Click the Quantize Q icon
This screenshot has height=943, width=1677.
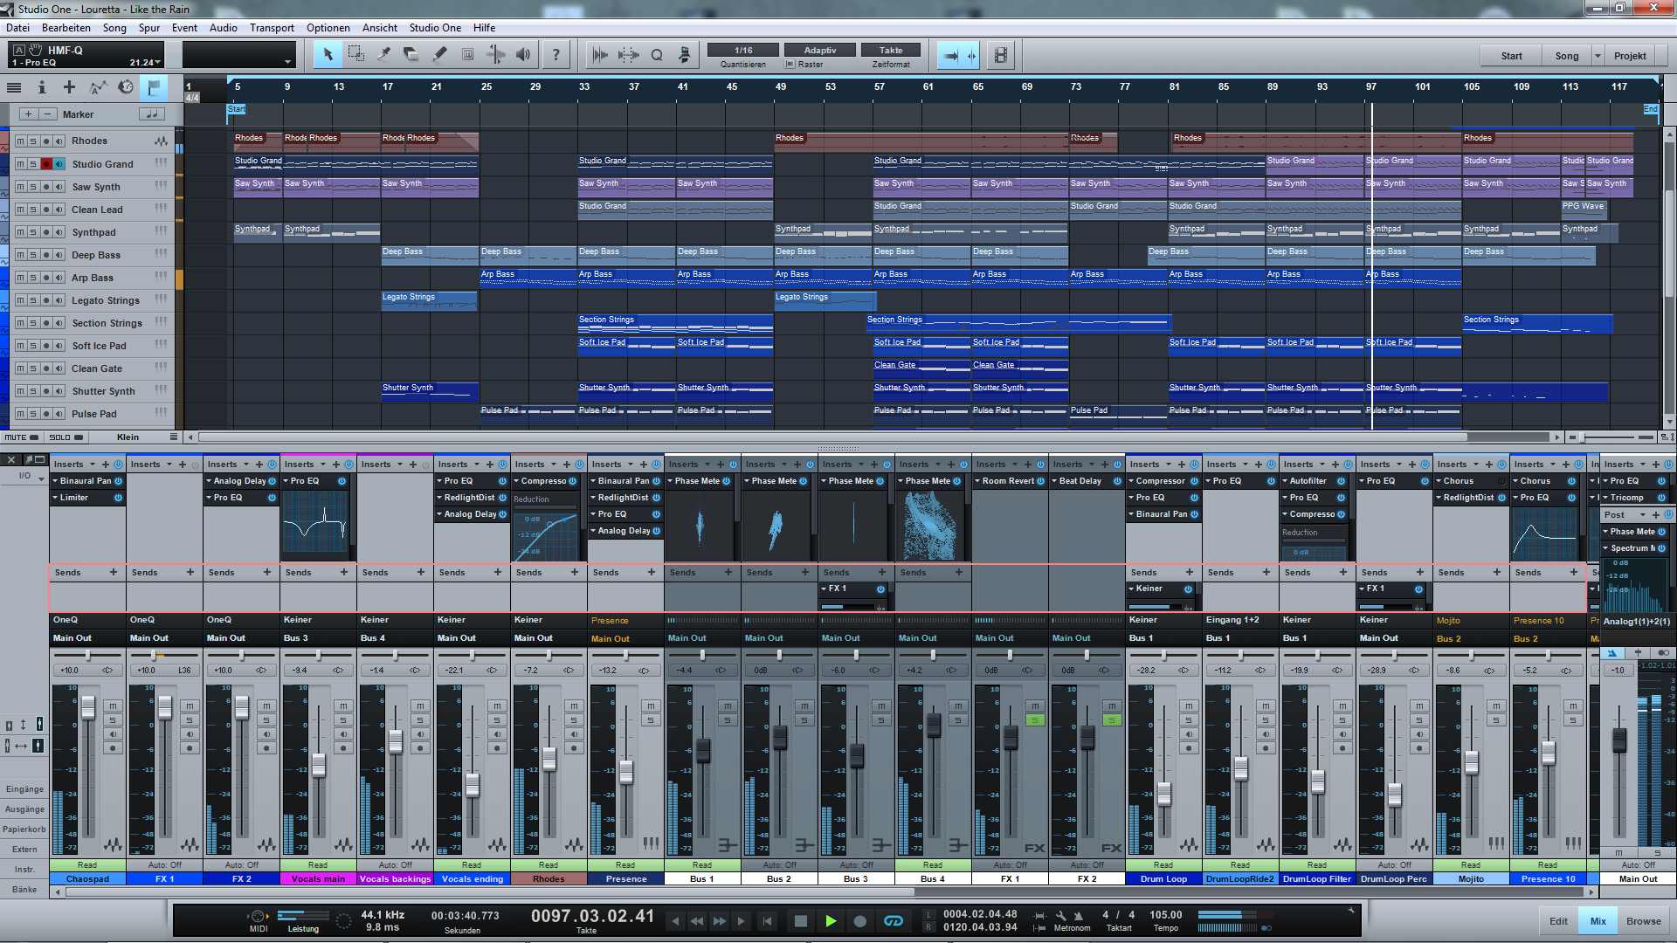tap(657, 55)
